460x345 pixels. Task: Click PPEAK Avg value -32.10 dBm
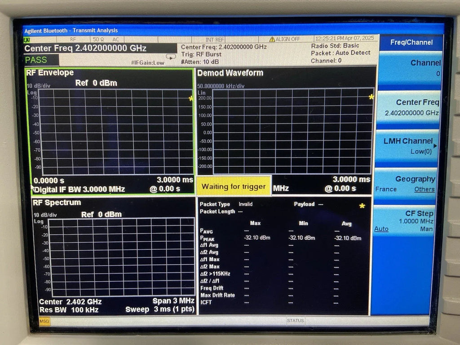[x=348, y=238]
